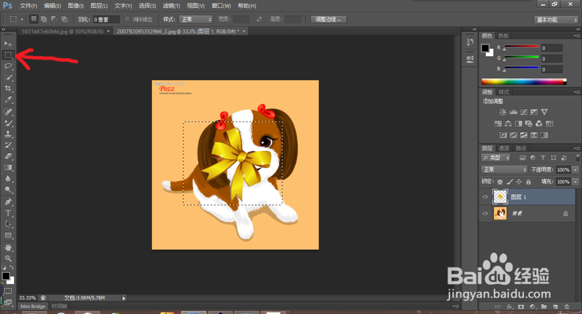This screenshot has height=314, width=582.
Task: Choose the Add to Selection mode
Action: 44,19
